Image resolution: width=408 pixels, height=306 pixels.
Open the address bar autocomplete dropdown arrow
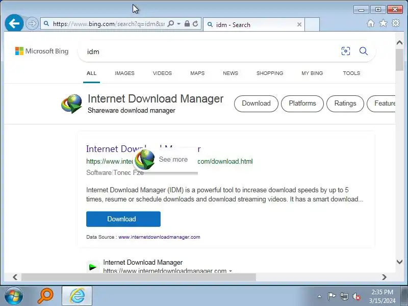pyautogui.click(x=179, y=24)
